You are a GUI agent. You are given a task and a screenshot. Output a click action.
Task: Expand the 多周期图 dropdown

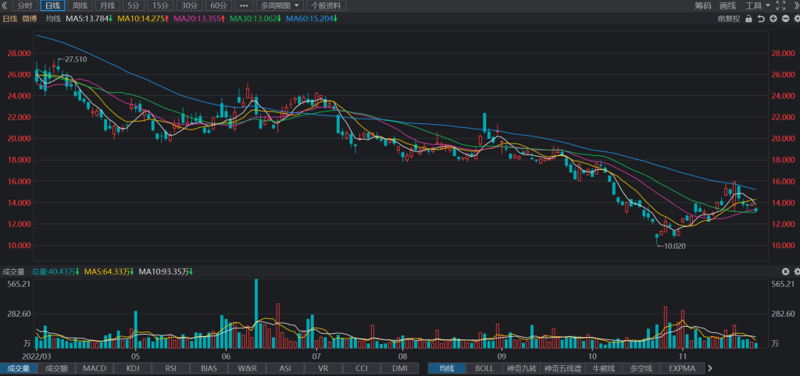click(280, 5)
